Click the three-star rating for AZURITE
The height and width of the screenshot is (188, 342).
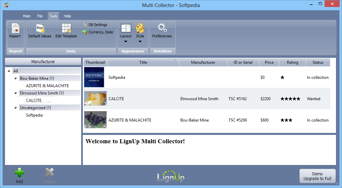pos(286,120)
